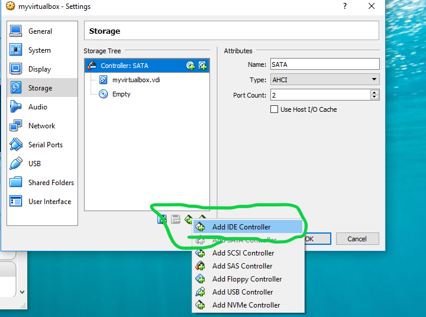Screen dimensions: 426x317
Task: Select the Empty optical drive entry
Action: tap(121, 94)
